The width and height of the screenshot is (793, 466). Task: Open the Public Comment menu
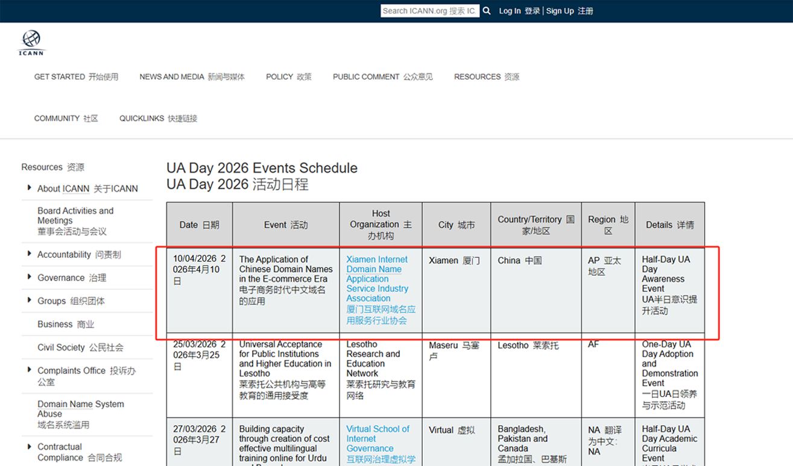point(382,77)
